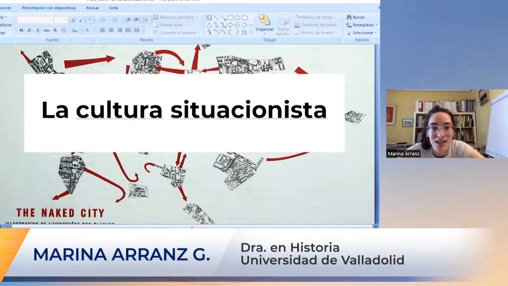Open Alinear texto menu
The image size is (508, 286).
pyautogui.click(x=170, y=25)
